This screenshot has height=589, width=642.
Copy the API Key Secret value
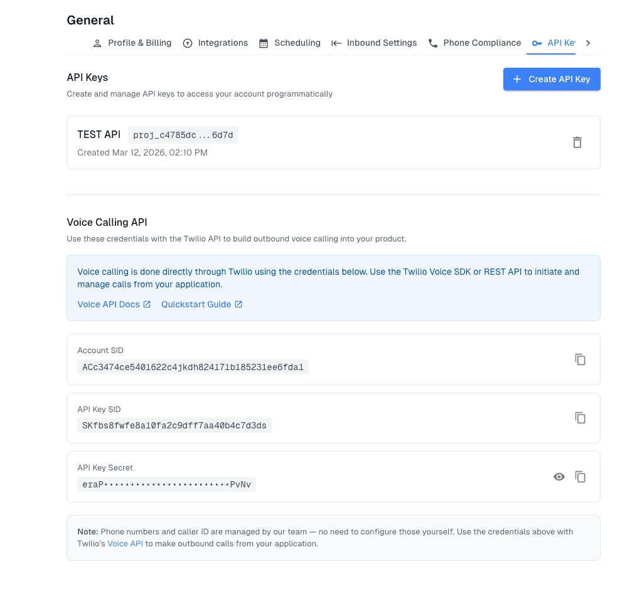point(580,477)
